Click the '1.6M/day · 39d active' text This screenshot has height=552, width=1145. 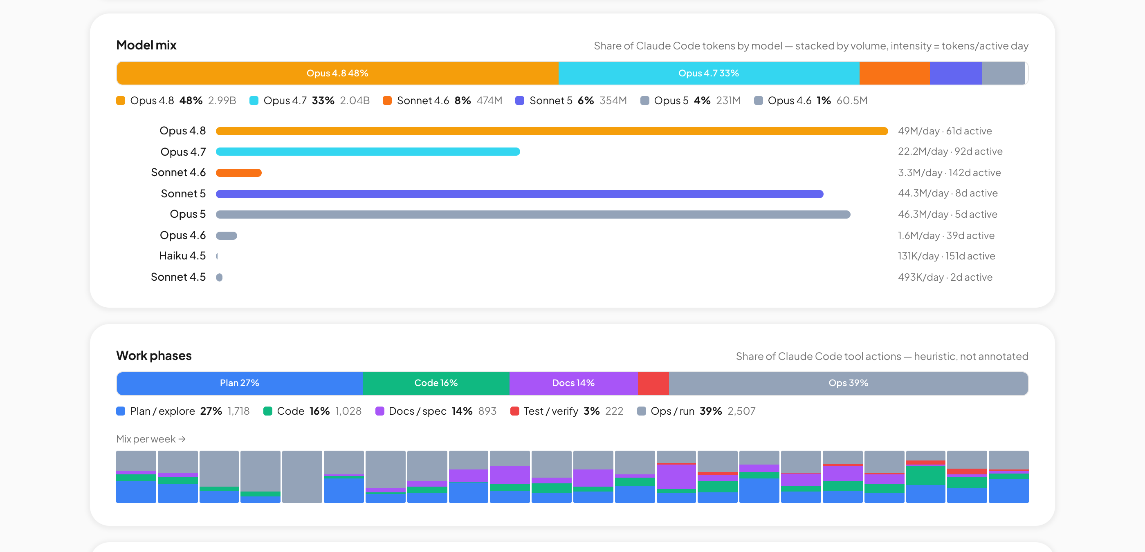point(946,235)
